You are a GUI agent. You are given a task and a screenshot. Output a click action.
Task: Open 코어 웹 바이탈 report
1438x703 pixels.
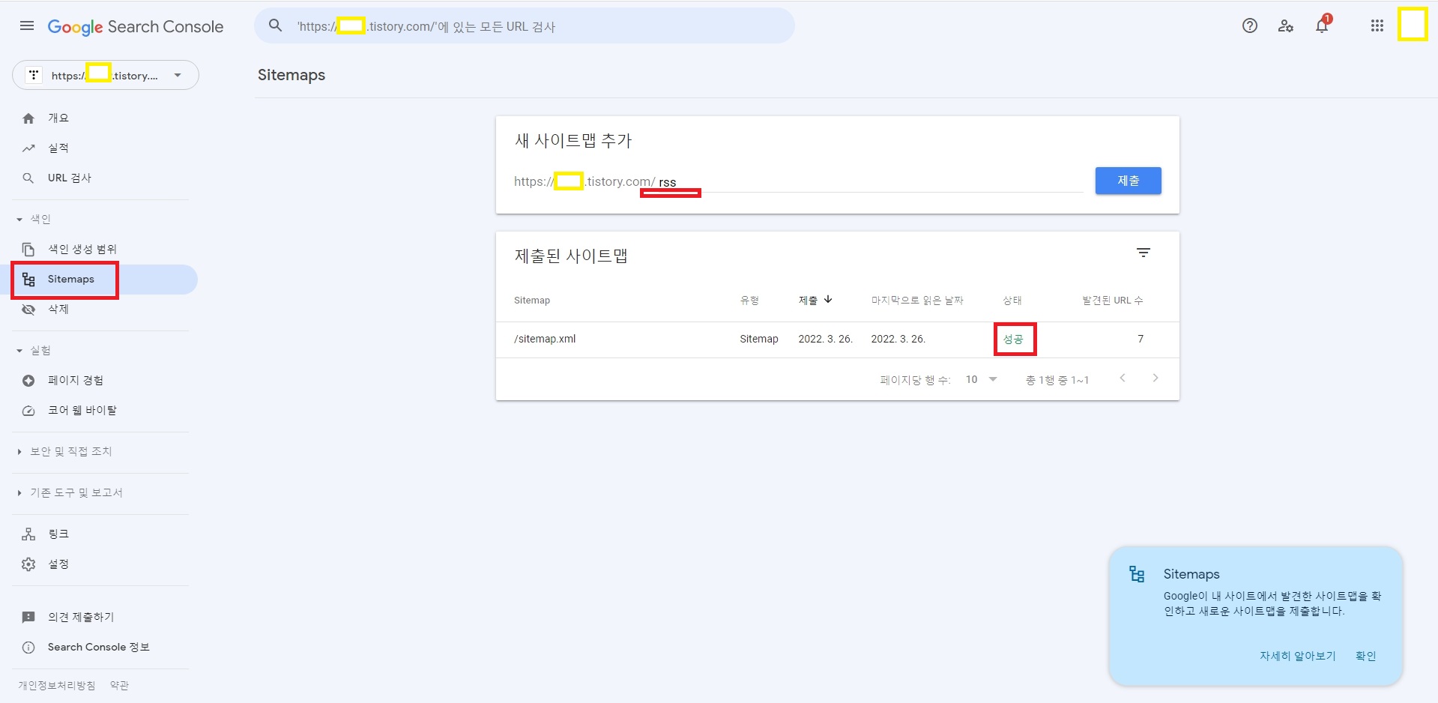(x=82, y=411)
